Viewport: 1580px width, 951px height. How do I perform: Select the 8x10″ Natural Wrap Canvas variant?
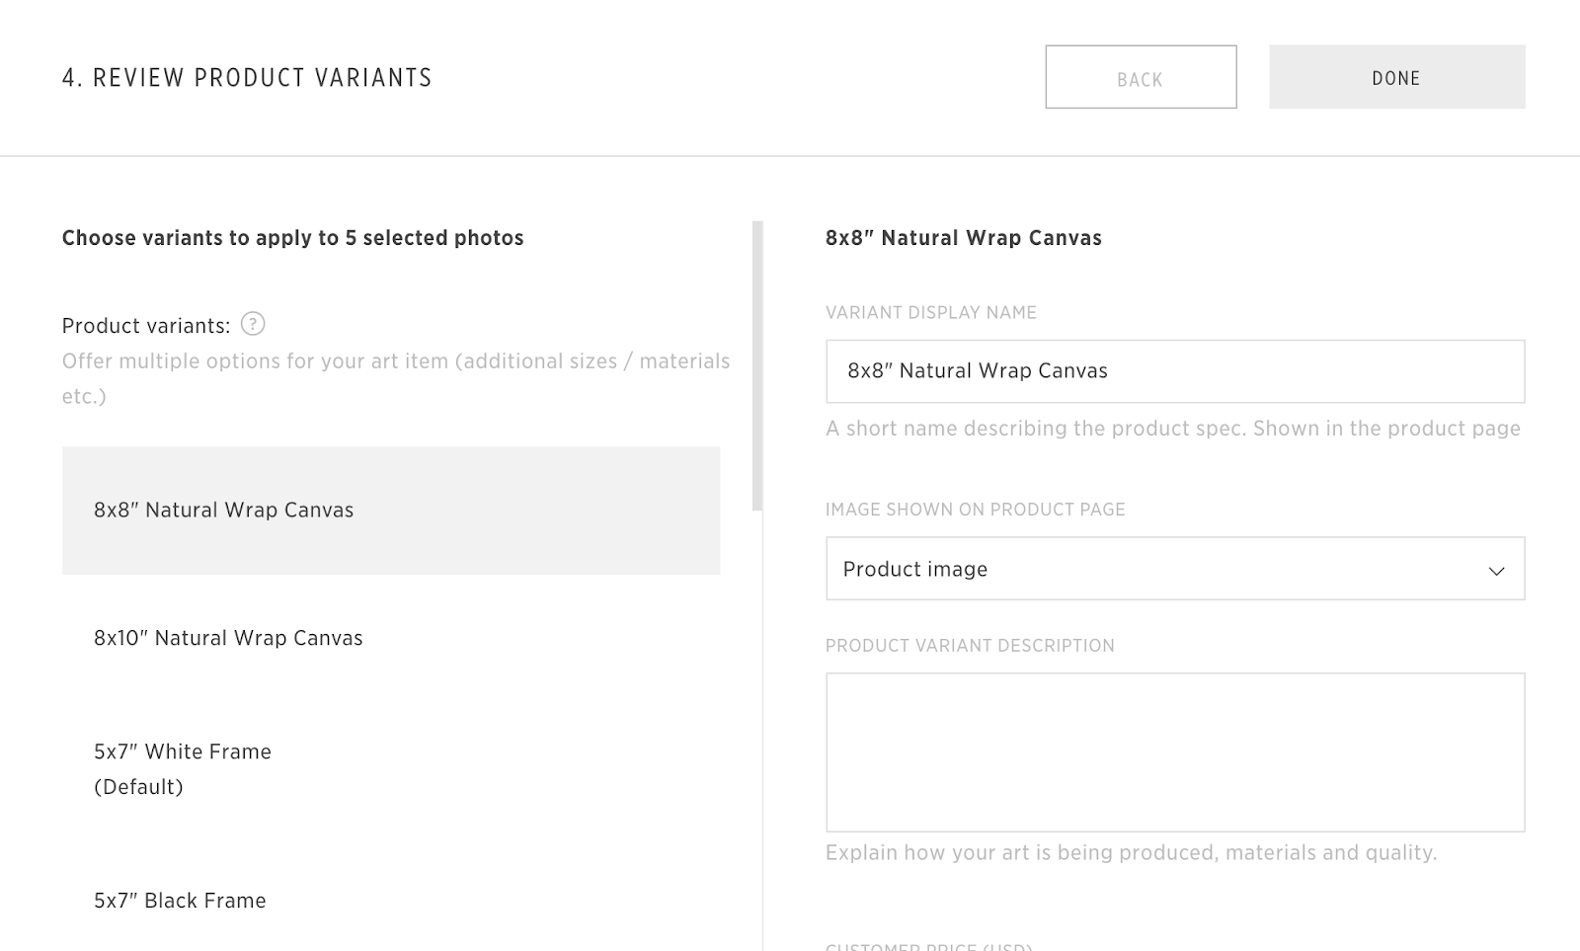pyautogui.click(x=228, y=639)
